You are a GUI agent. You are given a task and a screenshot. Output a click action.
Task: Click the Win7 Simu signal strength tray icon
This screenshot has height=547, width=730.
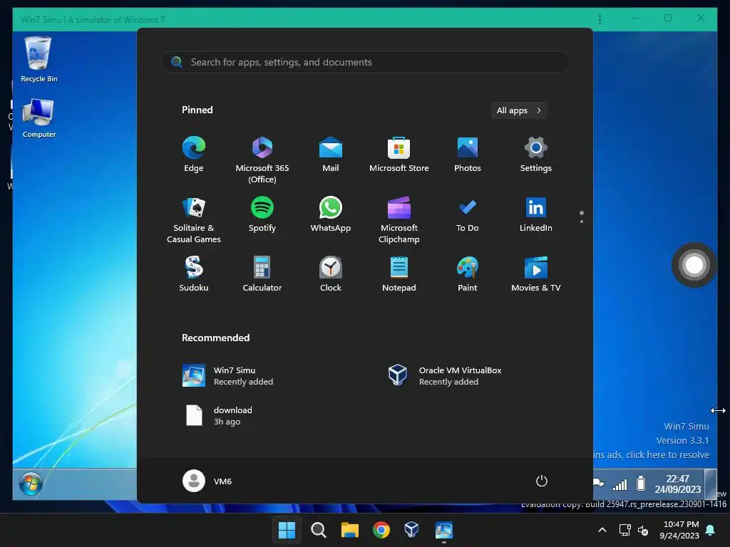tap(620, 484)
